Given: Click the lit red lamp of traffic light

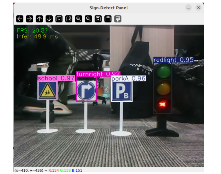Looking at the screenshot, I should coord(163,104).
